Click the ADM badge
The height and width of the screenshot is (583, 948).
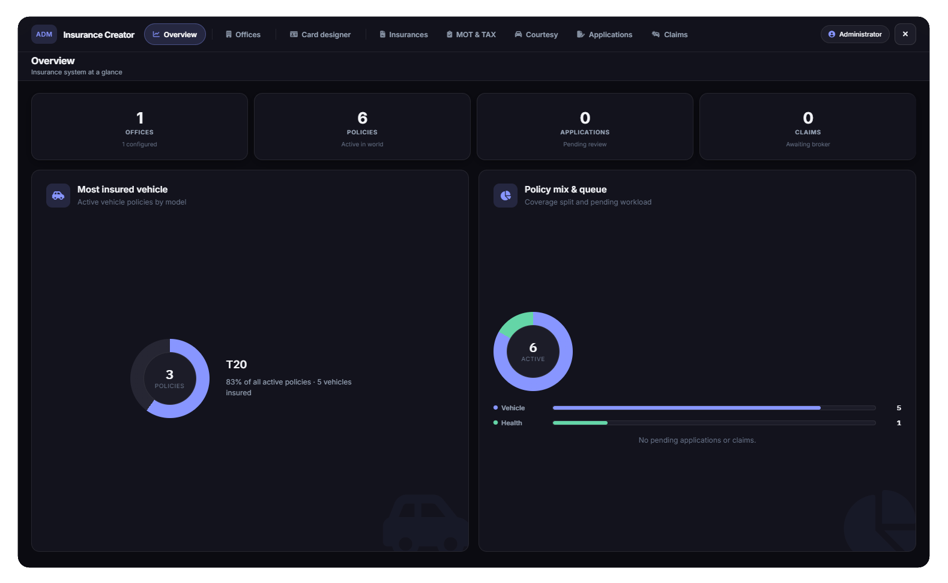pos(44,34)
